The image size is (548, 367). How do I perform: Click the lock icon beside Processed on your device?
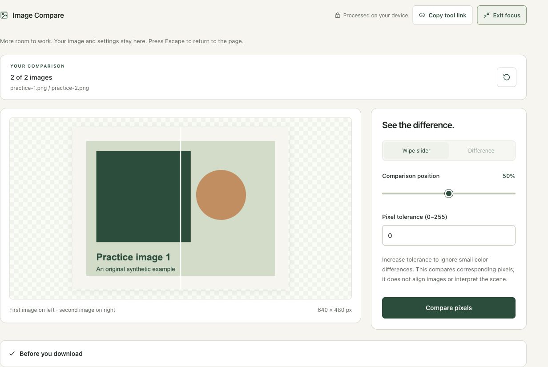pyautogui.click(x=338, y=15)
